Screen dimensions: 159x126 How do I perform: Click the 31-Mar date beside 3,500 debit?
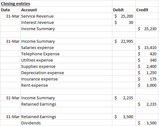(10, 117)
